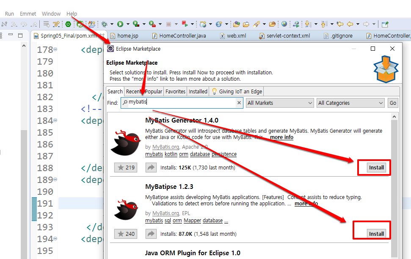411x259 pixels.
Task: Click the kotlin tag link
Action: 171,154
